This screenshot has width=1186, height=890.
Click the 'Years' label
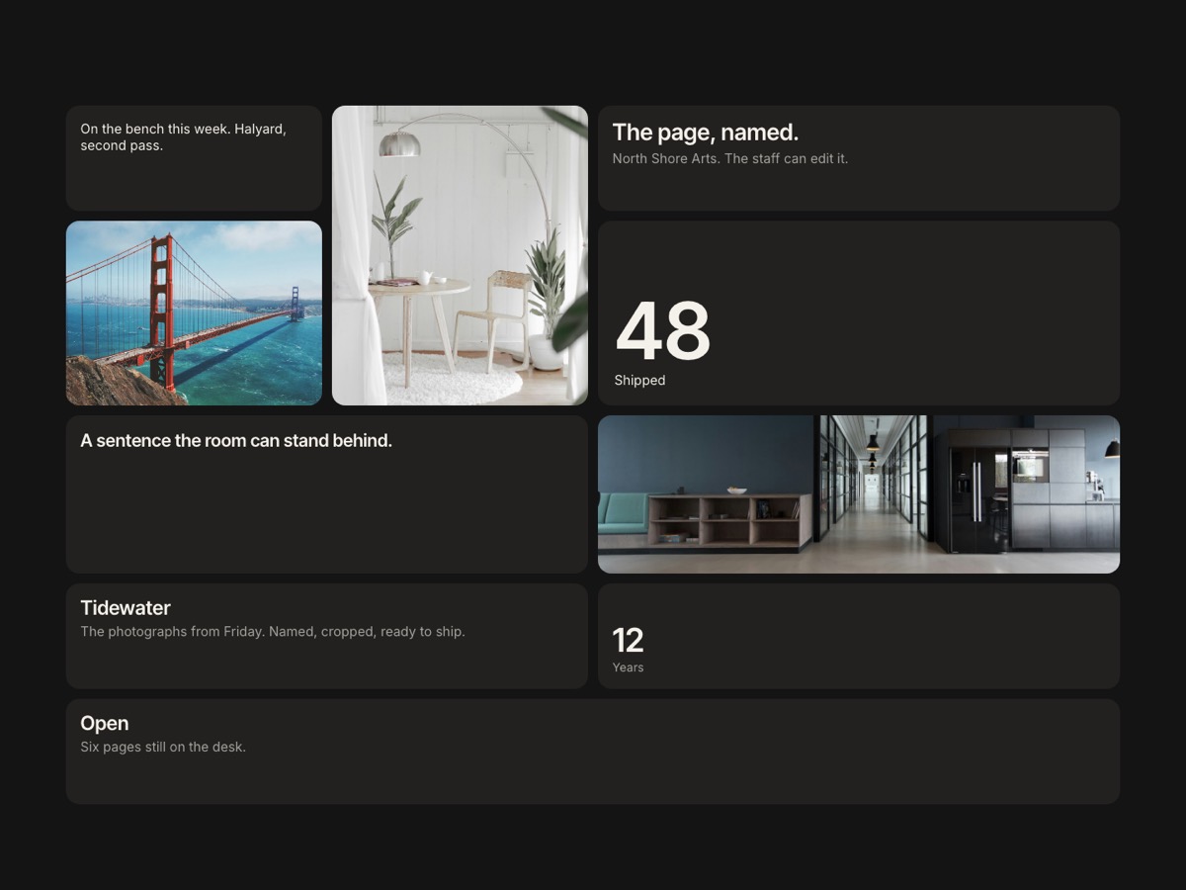click(628, 667)
